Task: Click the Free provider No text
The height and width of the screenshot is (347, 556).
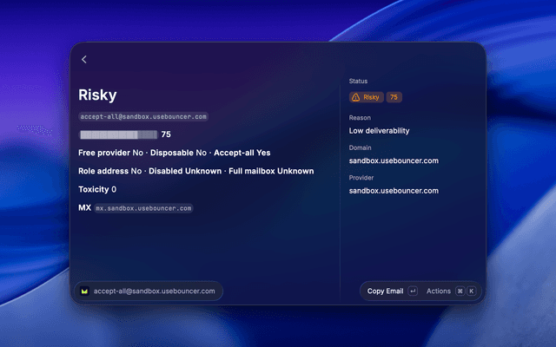Action: click(110, 153)
